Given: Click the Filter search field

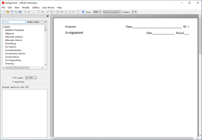Looking at the screenshot, I should coord(14,22).
